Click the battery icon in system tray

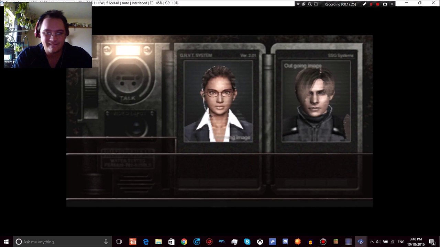[x=385, y=242]
